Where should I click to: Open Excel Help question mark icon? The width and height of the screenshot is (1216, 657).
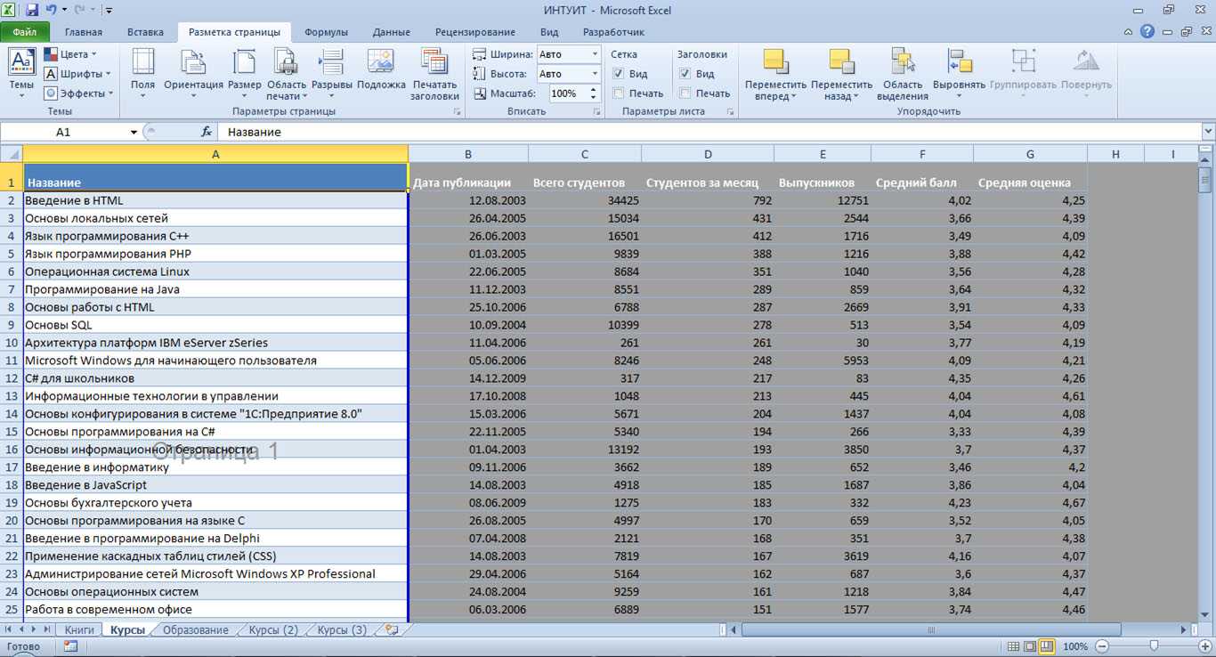[1147, 31]
